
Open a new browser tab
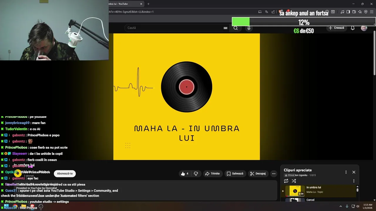148,4
